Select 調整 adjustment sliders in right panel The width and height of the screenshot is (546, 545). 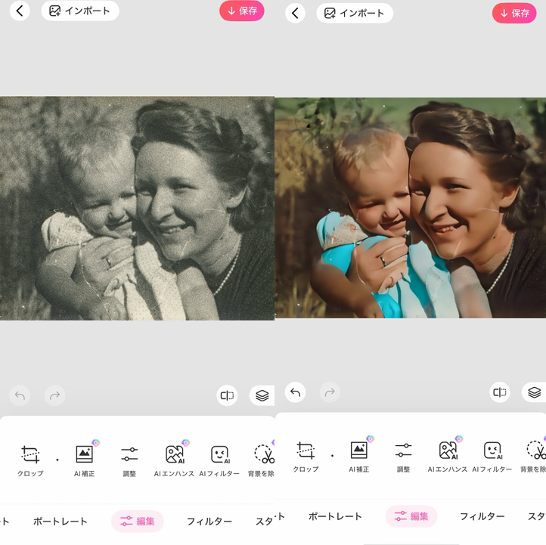tap(403, 455)
